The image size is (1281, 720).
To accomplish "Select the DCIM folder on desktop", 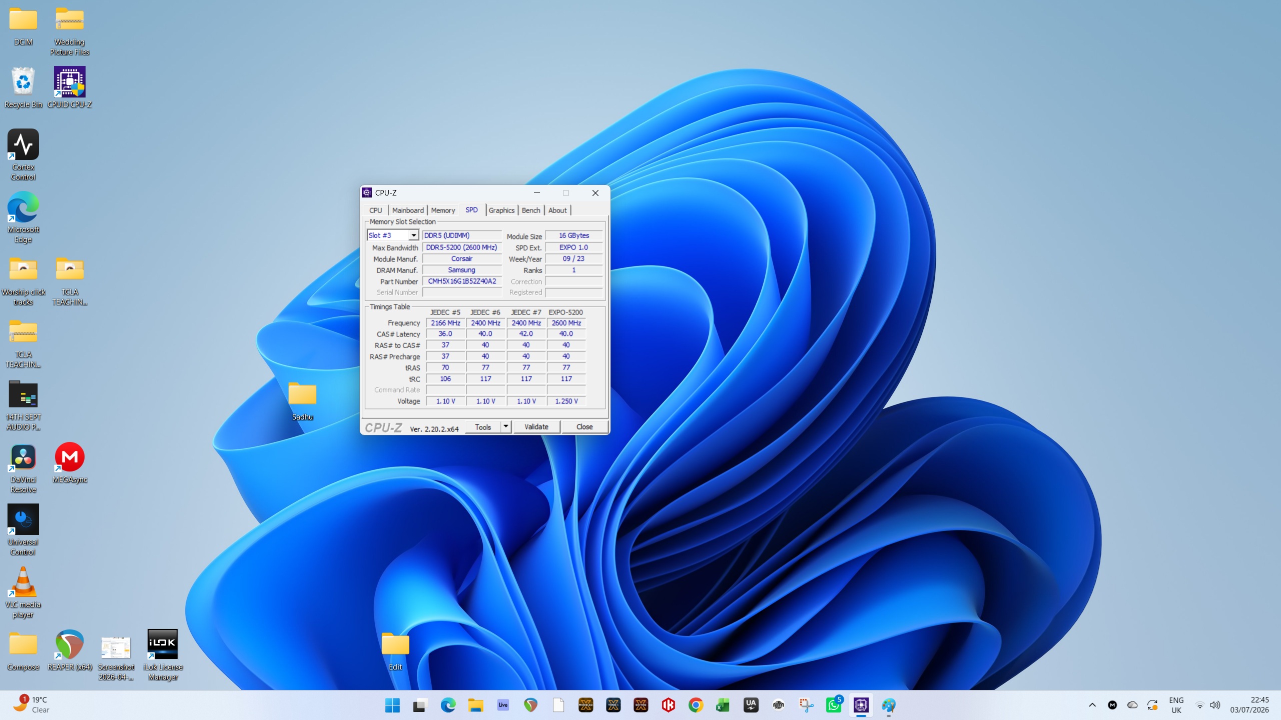I will (x=23, y=26).
